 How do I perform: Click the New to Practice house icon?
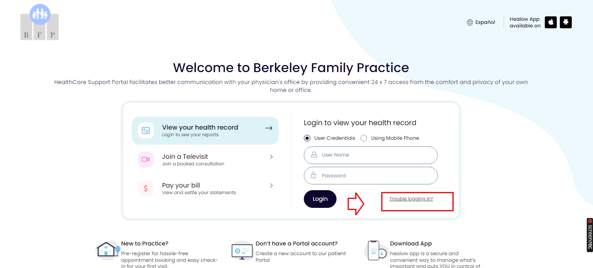click(x=107, y=249)
